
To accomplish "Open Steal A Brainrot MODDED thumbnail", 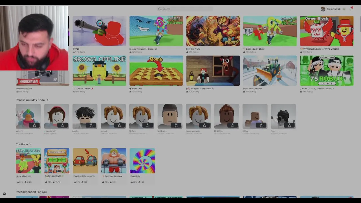I will [x=327, y=31].
